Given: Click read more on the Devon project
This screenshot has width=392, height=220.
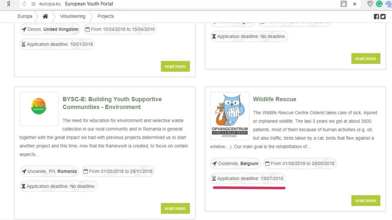Looking at the screenshot, I should (175, 66).
